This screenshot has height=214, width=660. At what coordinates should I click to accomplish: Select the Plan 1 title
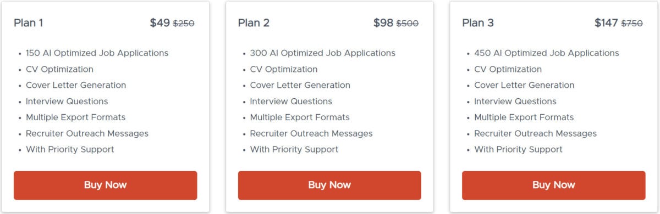point(29,23)
